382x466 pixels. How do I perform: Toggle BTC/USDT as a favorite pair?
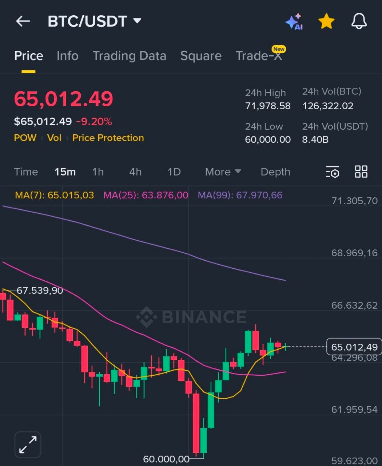[x=326, y=21]
